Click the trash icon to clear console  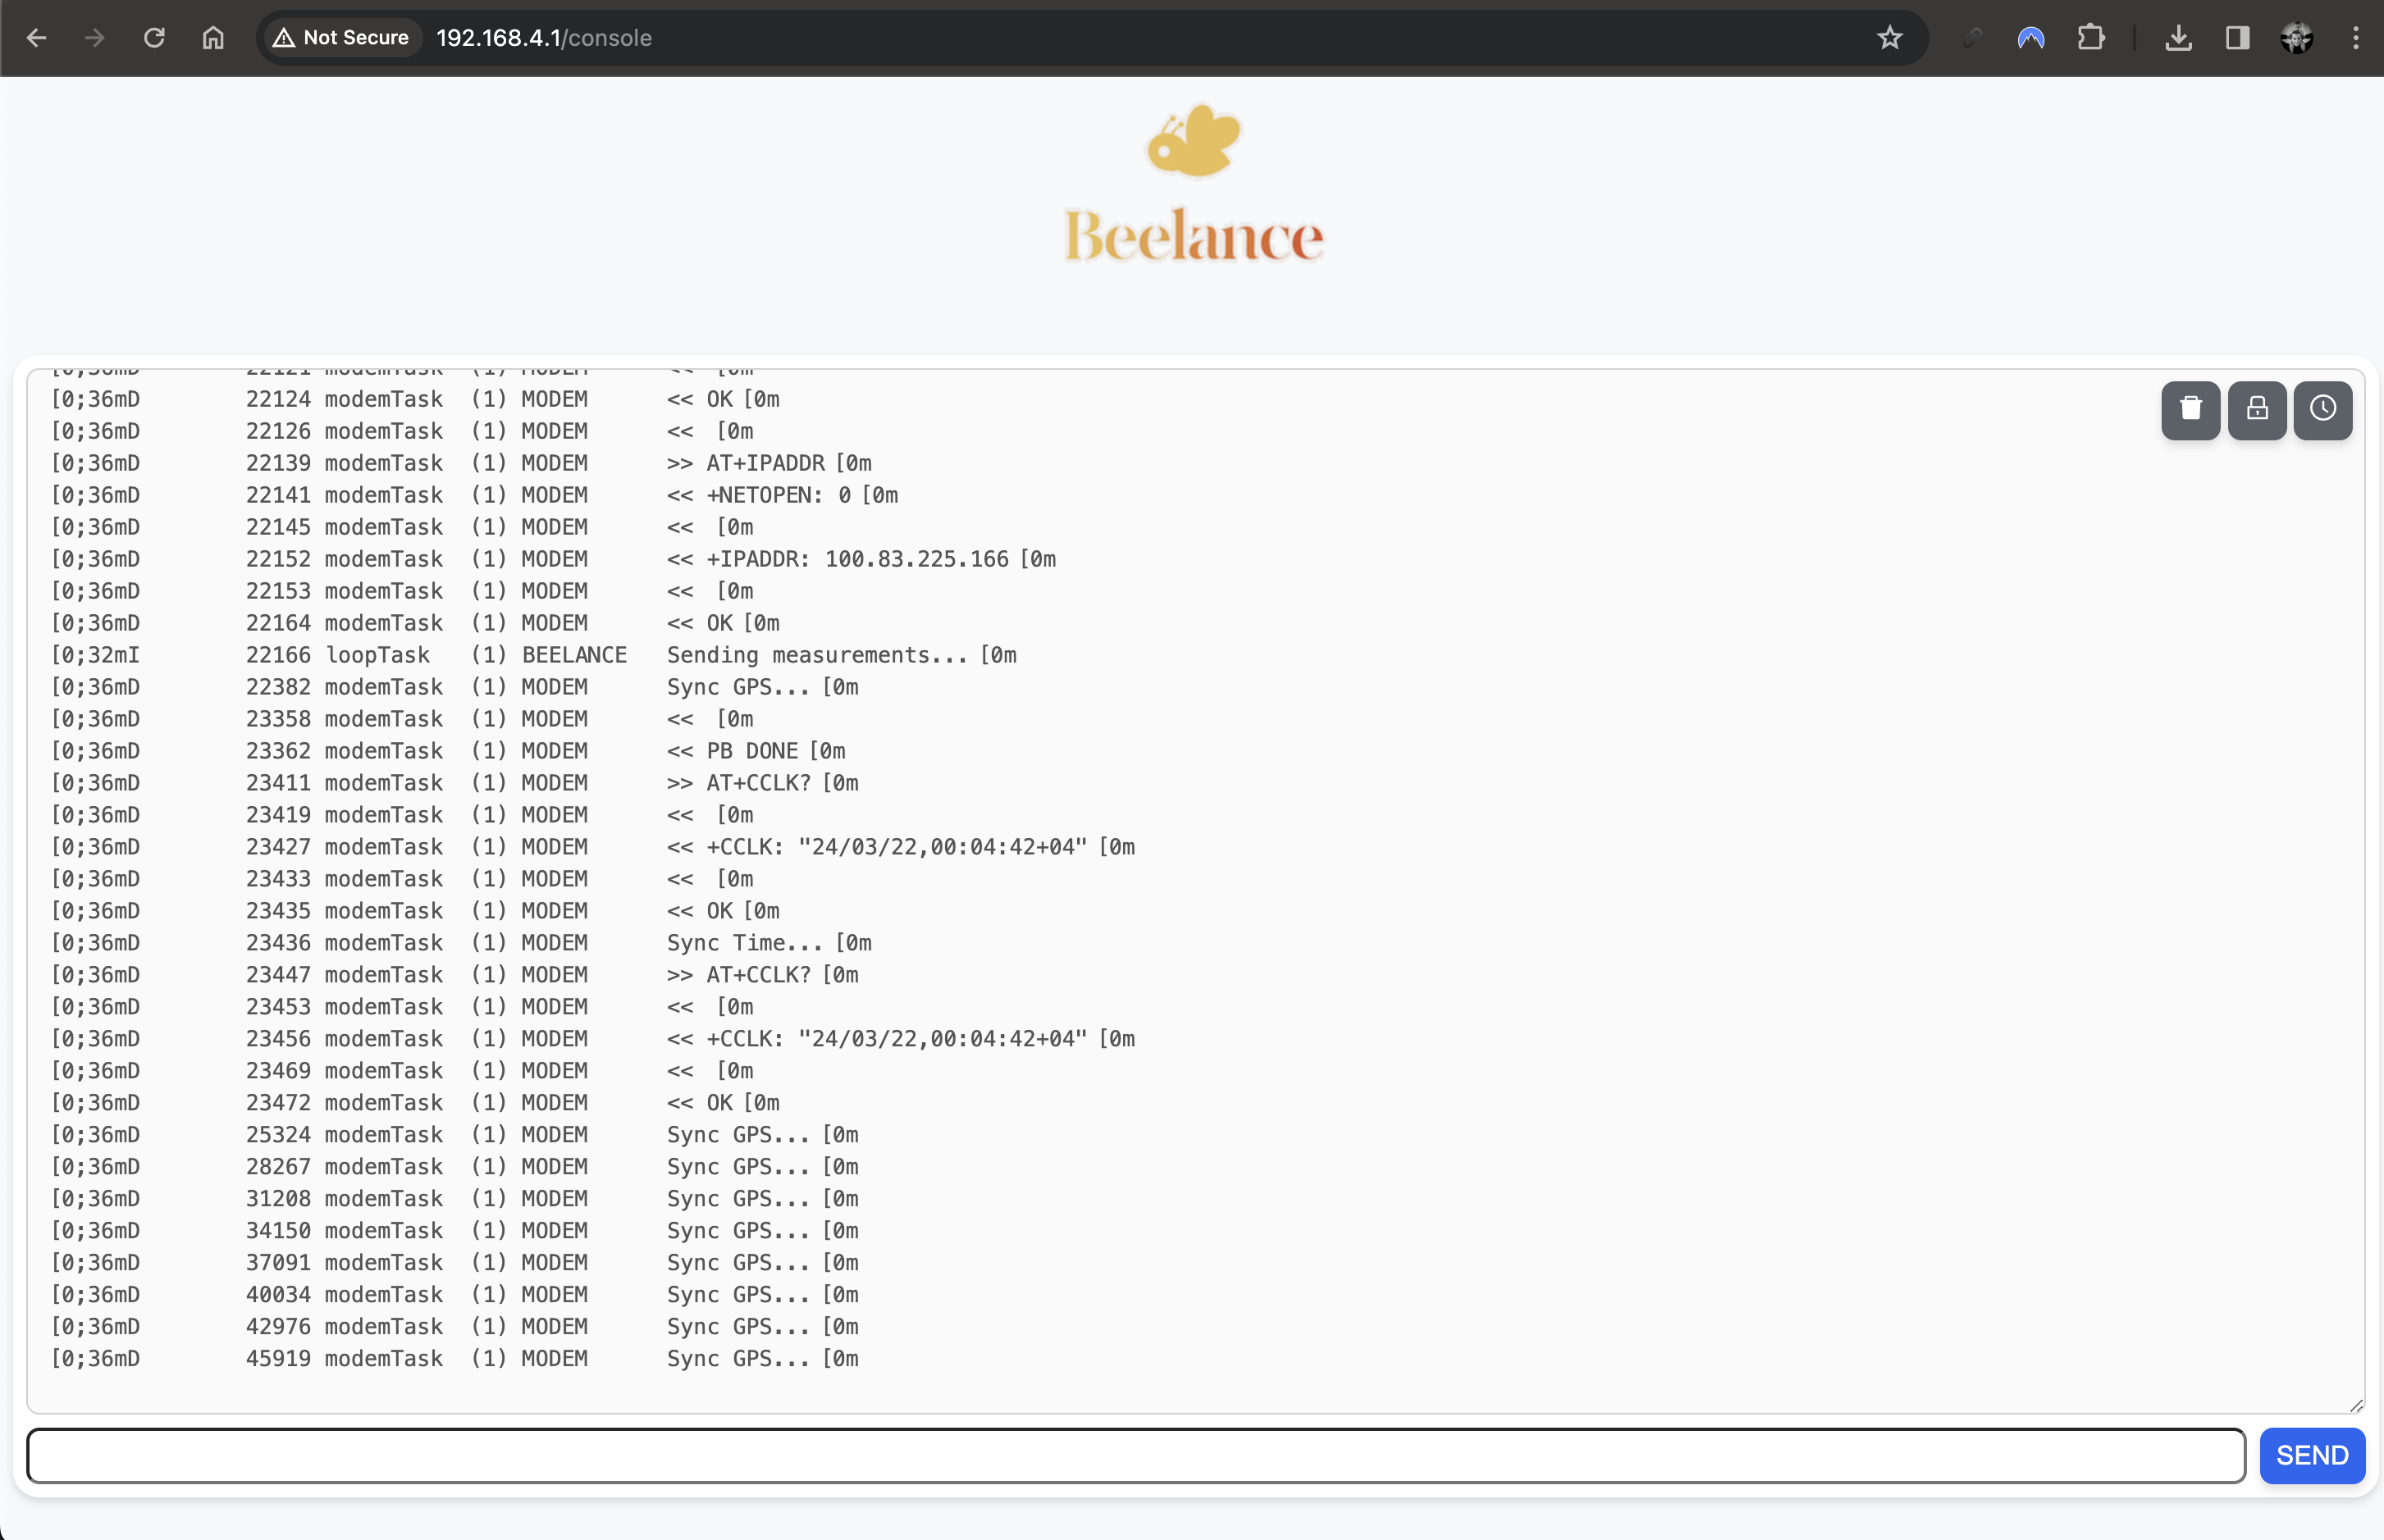2190,409
